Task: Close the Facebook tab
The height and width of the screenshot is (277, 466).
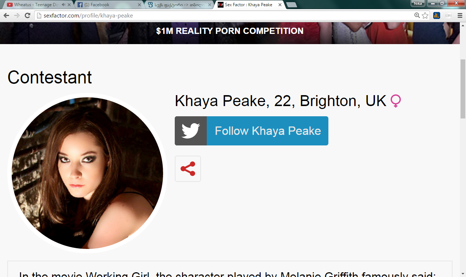Action: (139, 5)
